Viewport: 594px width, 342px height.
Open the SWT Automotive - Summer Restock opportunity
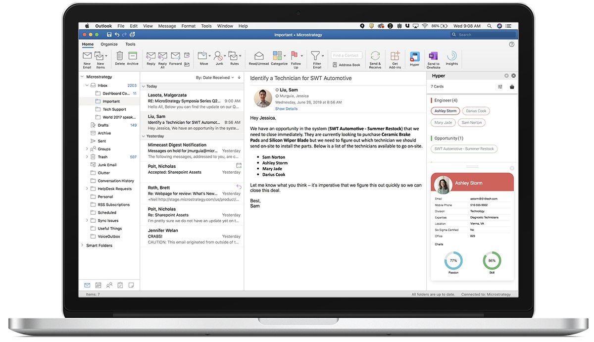464,148
